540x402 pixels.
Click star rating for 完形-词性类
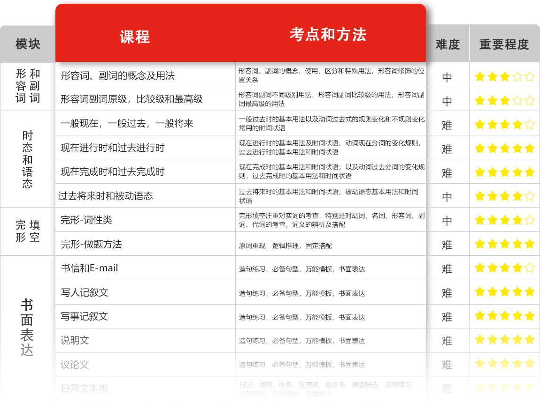coord(504,220)
